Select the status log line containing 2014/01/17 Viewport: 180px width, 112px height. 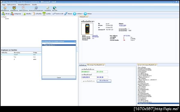[x=148, y=80]
